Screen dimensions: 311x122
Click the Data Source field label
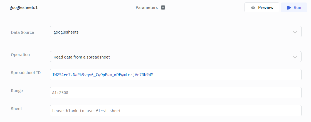(22, 32)
